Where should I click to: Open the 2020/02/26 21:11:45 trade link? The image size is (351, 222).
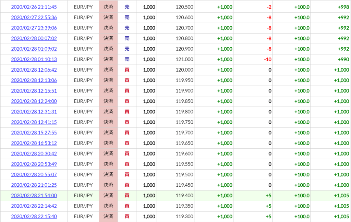tap(34, 7)
